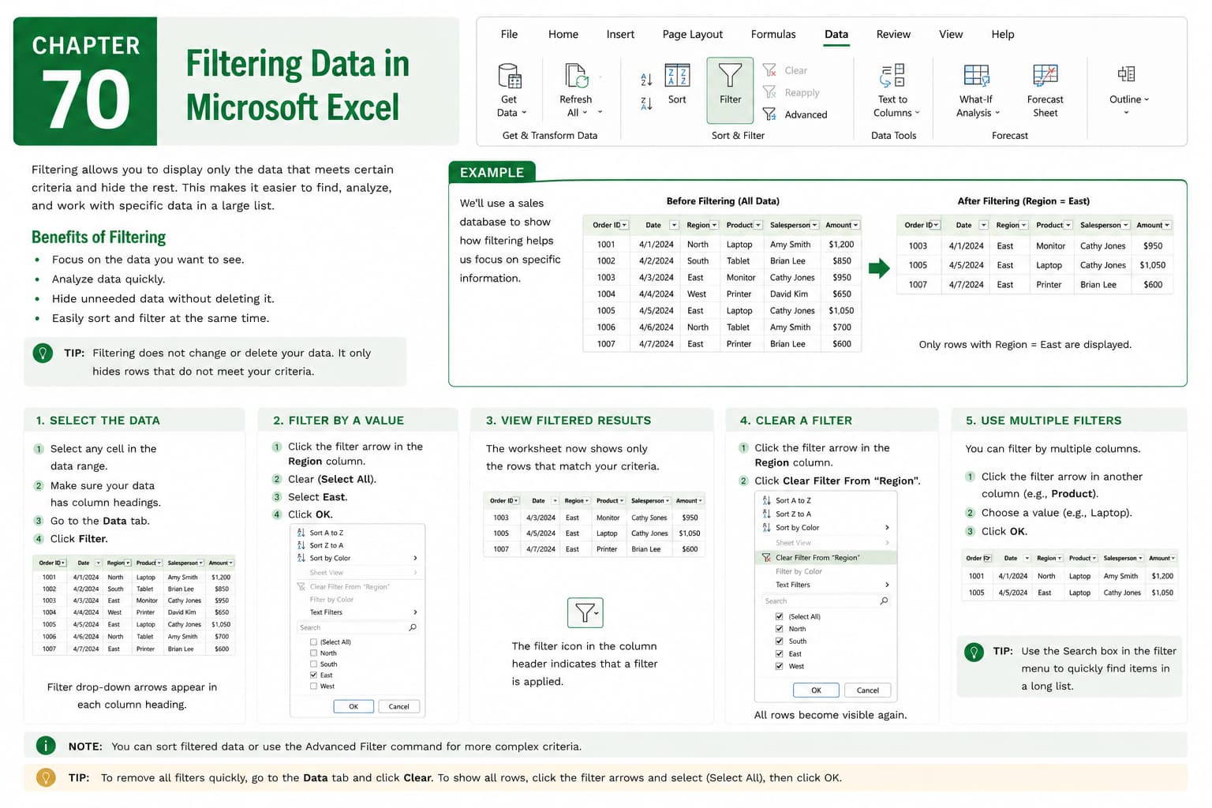Open Amount filter arrow in Before Filtering table
The image size is (1212, 808).
[856, 225]
